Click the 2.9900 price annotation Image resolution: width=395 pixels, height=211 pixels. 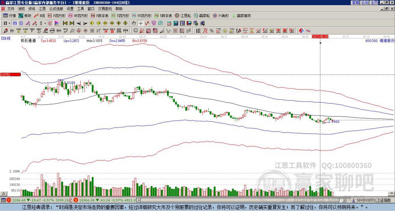(334, 122)
